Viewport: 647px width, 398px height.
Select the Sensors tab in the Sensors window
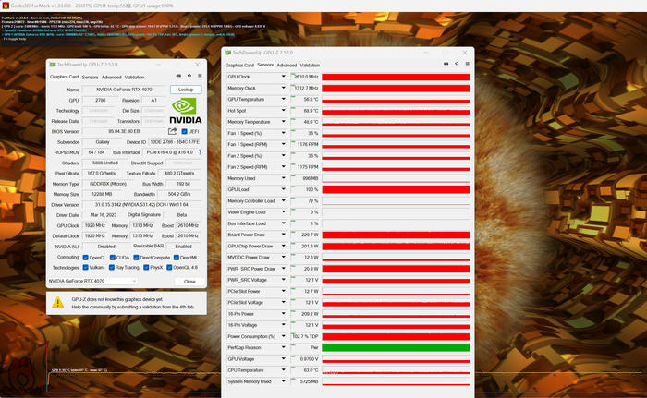tap(265, 65)
